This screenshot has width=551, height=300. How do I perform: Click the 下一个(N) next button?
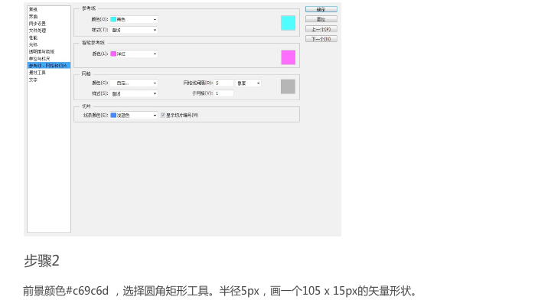pos(321,38)
